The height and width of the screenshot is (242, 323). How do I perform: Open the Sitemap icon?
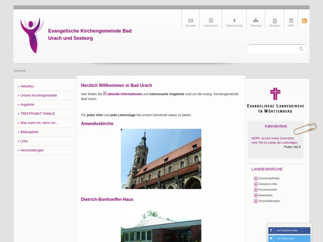(x=256, y=21)
